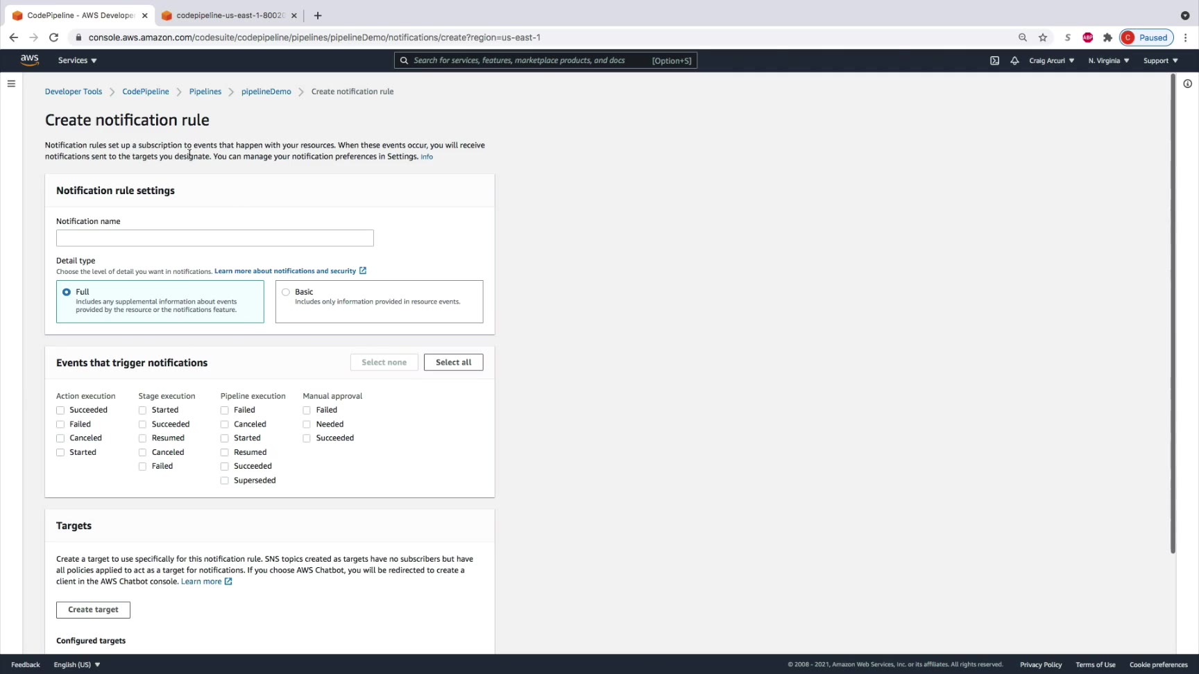The image size is (1199, 674).
Task: Open the N. Virginia region dropdown
Action: click(1109, 60)
